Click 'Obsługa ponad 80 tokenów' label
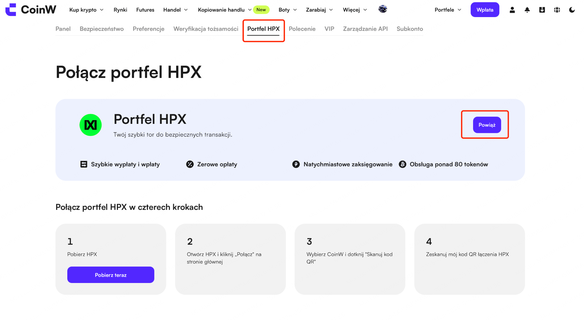The width and height of the screenshot is (584, 320). point(449,164)
